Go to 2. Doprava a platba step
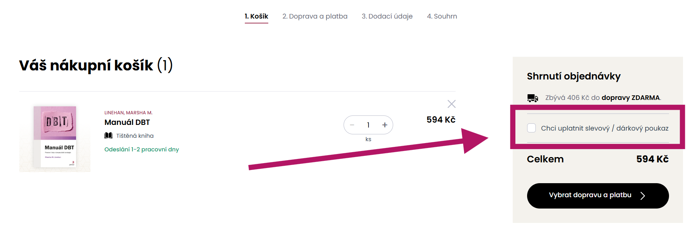The height and width of the screenshot is (232, 697). [x=314, y=16]
